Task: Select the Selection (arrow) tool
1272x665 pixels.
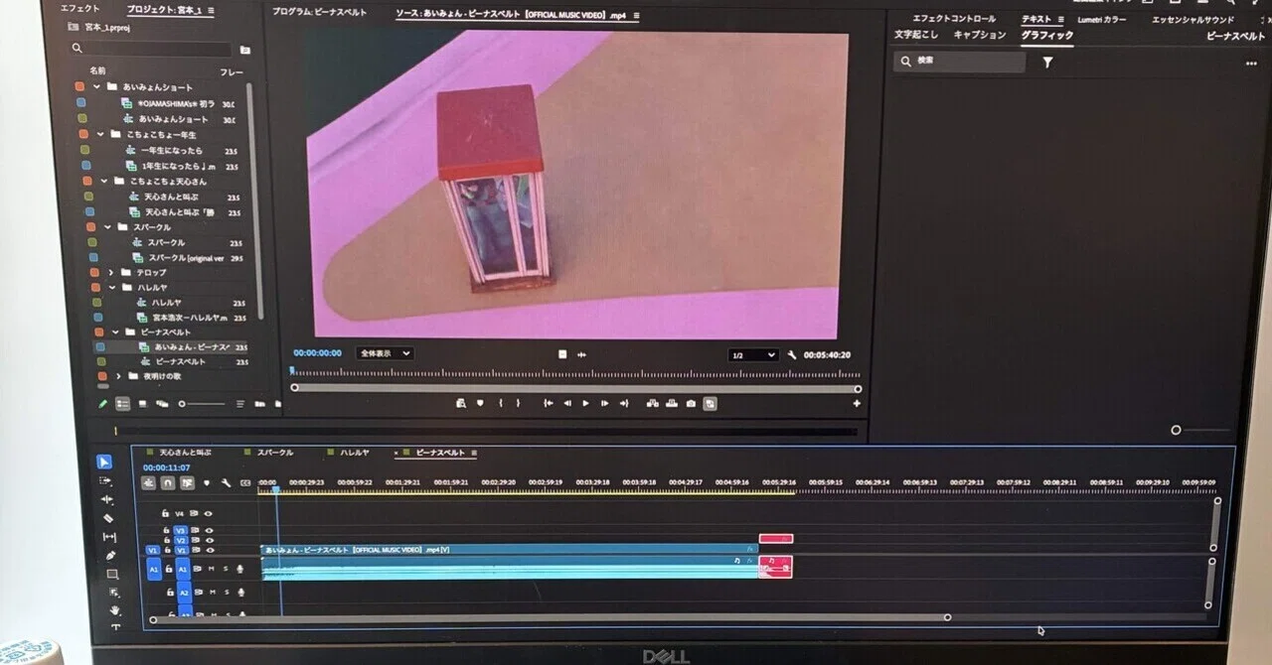Action: pos(104,463)
